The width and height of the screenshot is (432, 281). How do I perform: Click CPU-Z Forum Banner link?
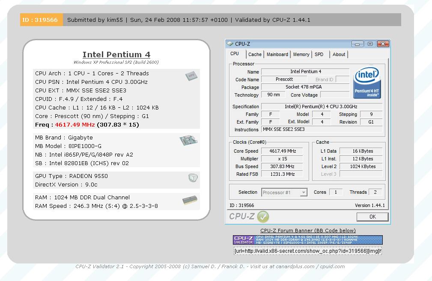[x=308, y=231]
